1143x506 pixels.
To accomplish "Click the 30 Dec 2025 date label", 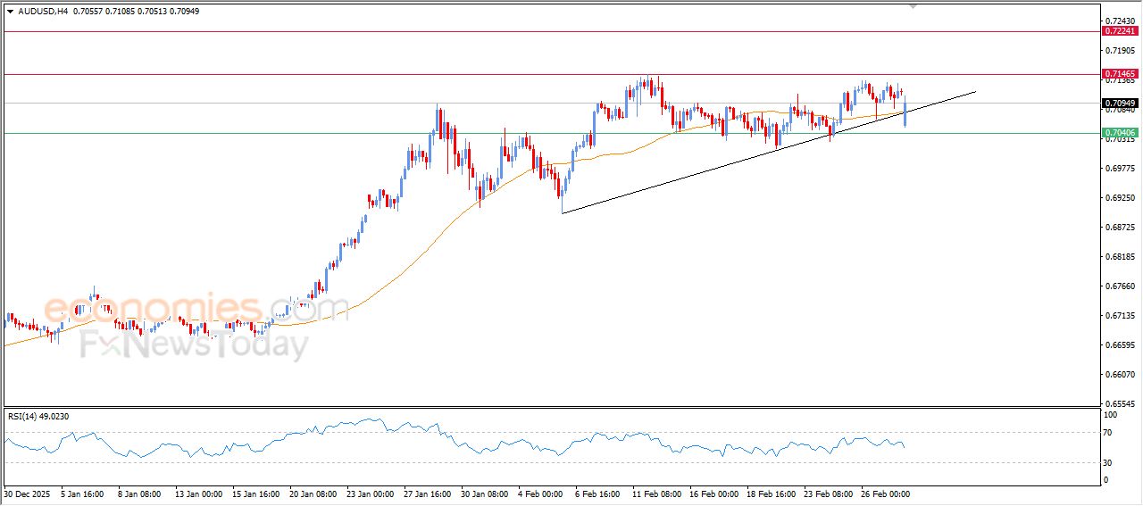I will [24, 494].
